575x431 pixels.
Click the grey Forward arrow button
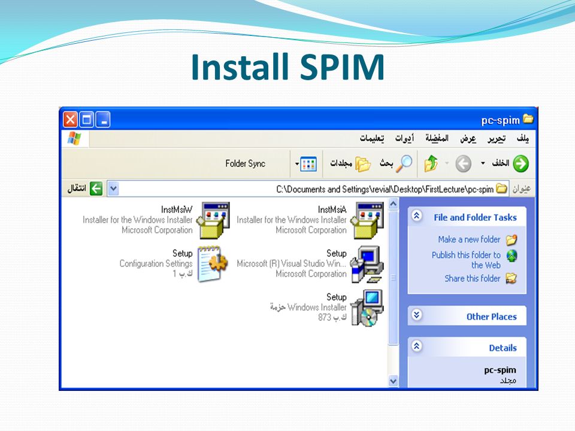(463, 163)
